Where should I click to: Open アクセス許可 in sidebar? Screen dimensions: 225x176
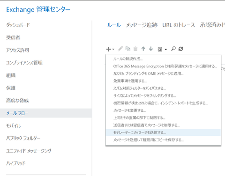[x=18, y=50]
